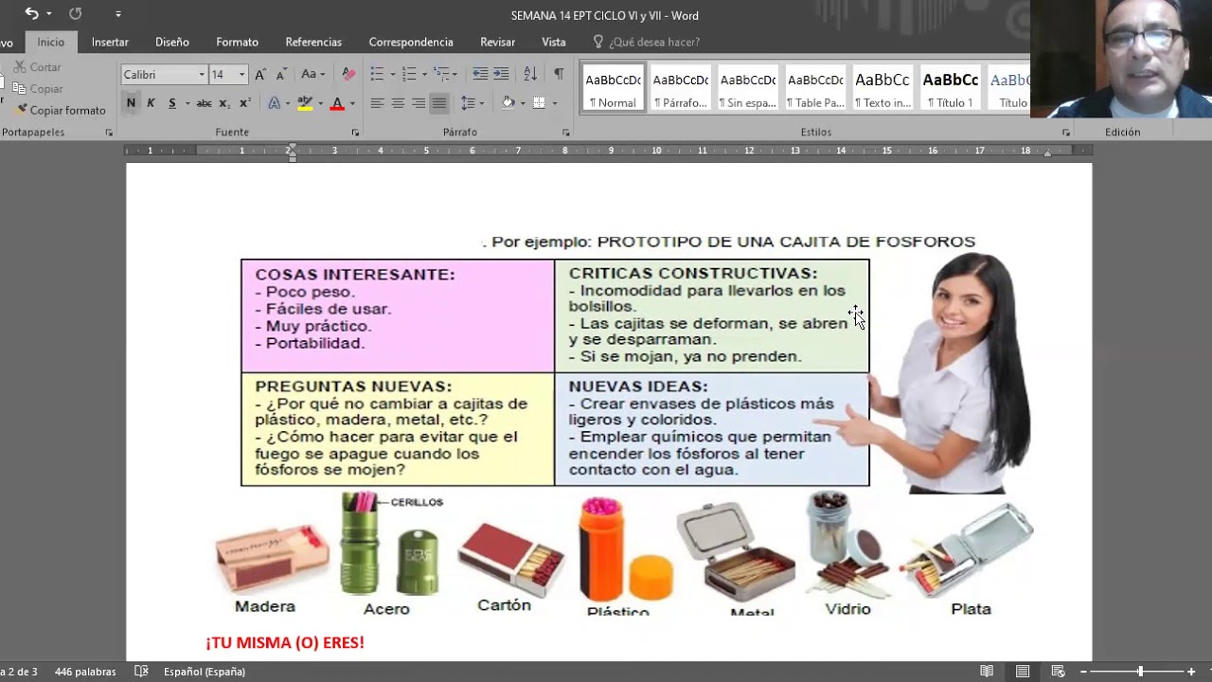The height and width of the screenshot is (682, 1212).
Task: Align text left
Action: click(377, 103)
